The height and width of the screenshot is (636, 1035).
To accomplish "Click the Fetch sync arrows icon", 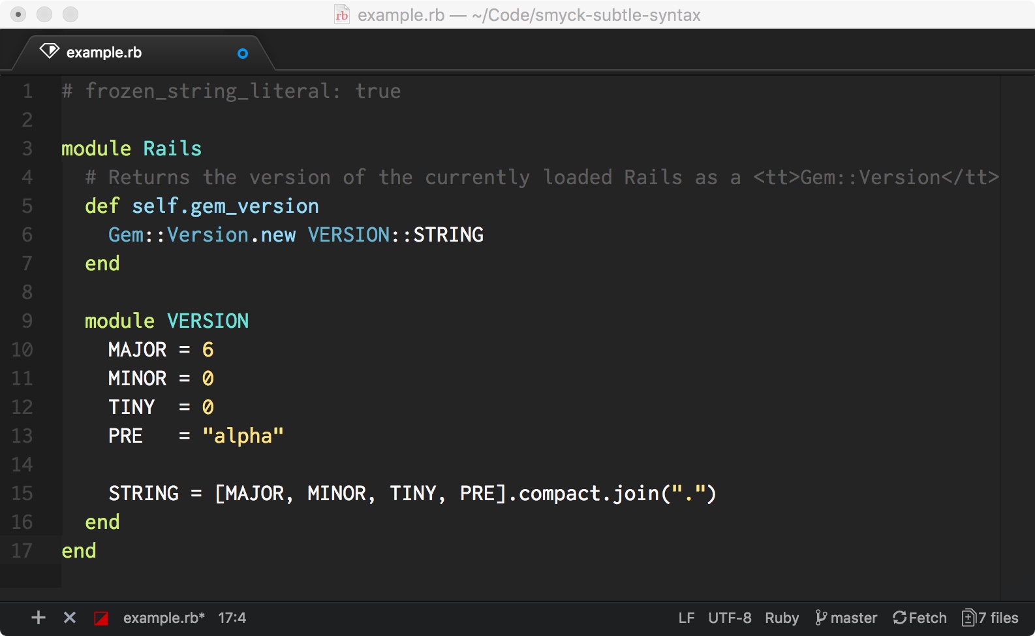I will click(x=900, y=618).
